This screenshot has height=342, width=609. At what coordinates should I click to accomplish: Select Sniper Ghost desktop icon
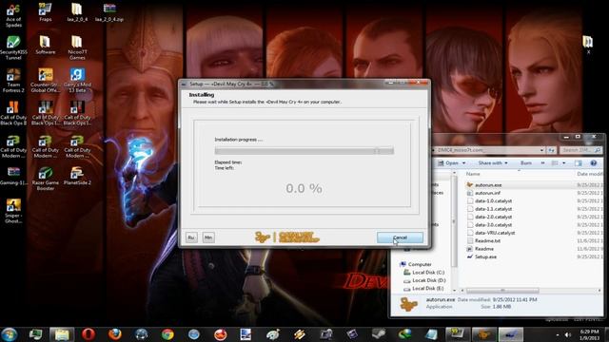pyautogui.click(x=13, y=211)
